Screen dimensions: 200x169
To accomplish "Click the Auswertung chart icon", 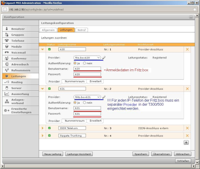I will coord(7,94).
